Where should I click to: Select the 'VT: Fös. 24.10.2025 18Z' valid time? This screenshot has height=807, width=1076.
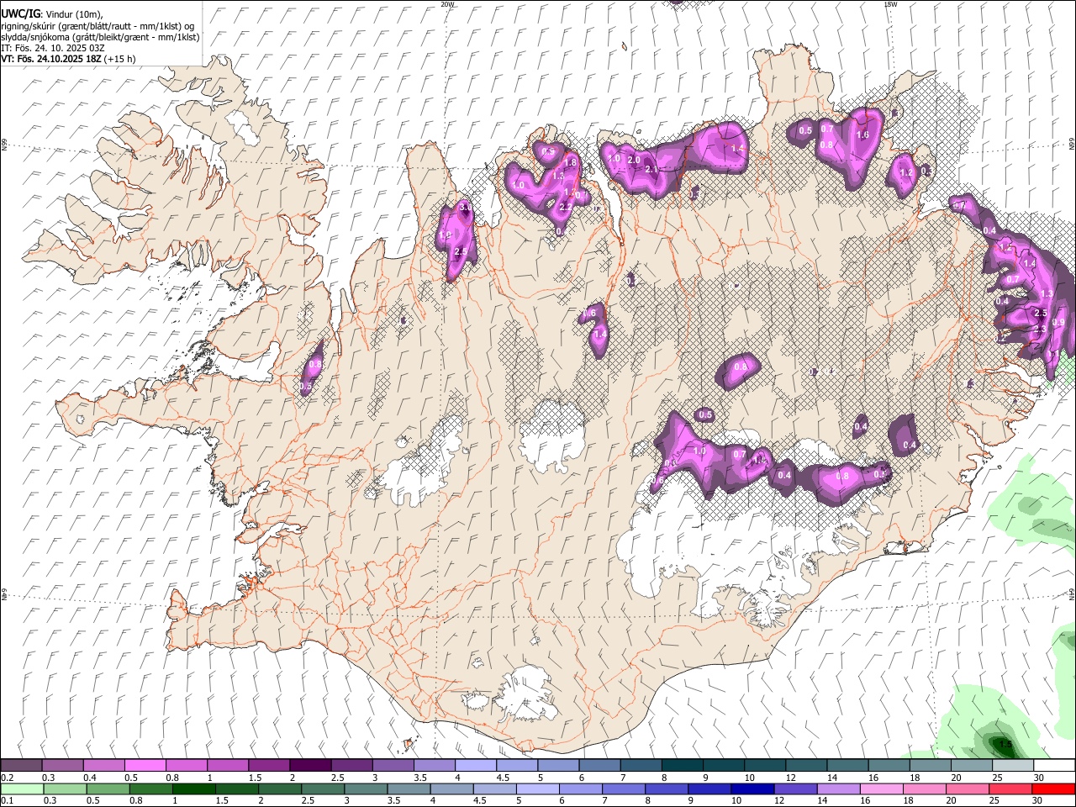pos(50,59)
